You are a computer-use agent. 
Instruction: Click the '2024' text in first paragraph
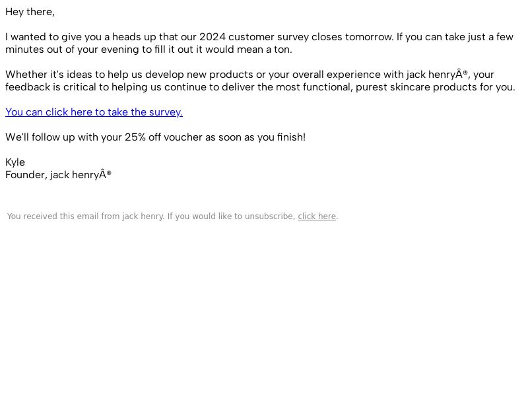[x=212, y=37]
